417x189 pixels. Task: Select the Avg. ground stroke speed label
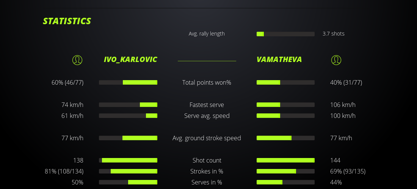[207, 138]
